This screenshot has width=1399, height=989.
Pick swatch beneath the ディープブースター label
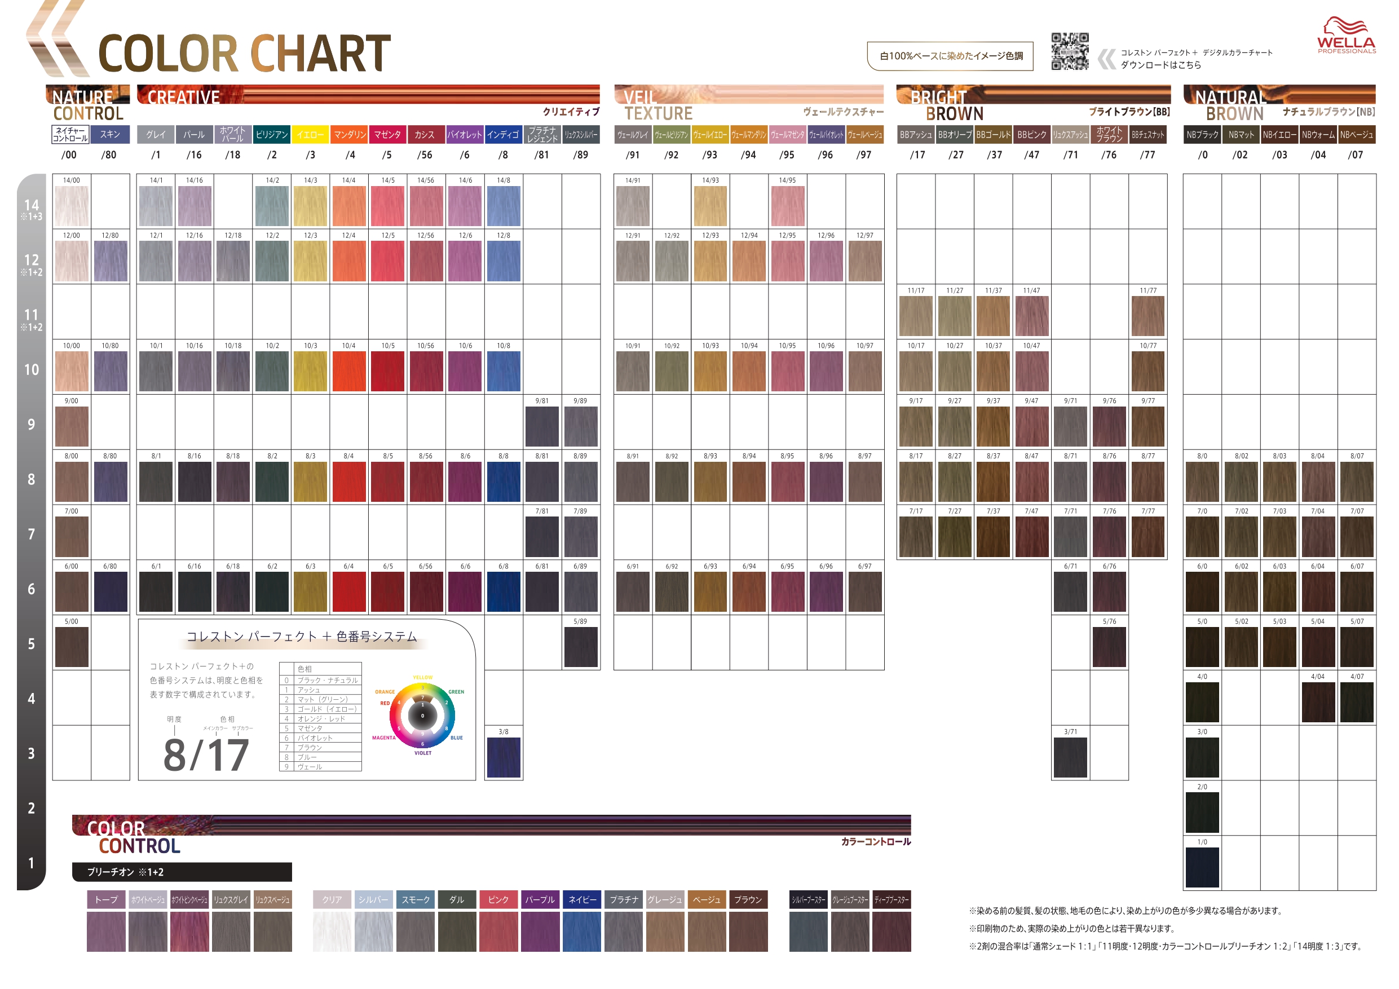coord(892,931)
